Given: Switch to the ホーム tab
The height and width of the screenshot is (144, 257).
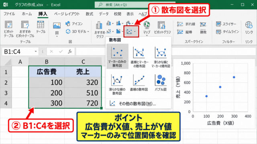Looking at the screenshot, I should (27, 14).
